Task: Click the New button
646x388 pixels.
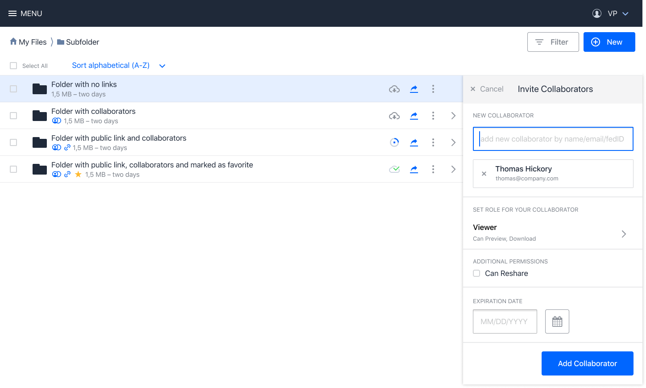Action: tap(609, 42)
